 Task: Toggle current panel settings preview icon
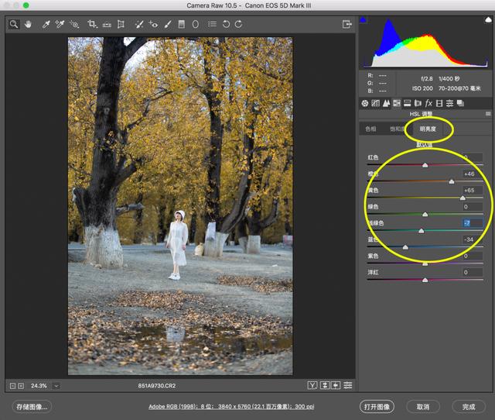(x=347, y=385)
